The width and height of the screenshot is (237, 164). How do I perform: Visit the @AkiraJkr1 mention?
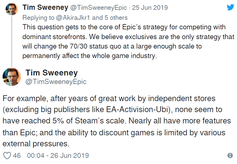point(73,18)
